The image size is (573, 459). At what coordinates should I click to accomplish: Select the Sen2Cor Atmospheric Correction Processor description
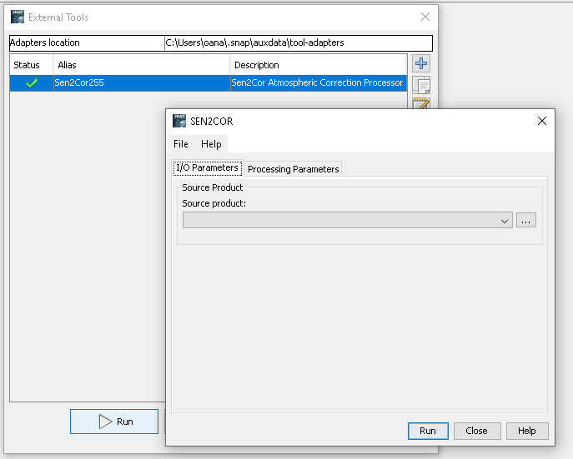coord(319,82)
